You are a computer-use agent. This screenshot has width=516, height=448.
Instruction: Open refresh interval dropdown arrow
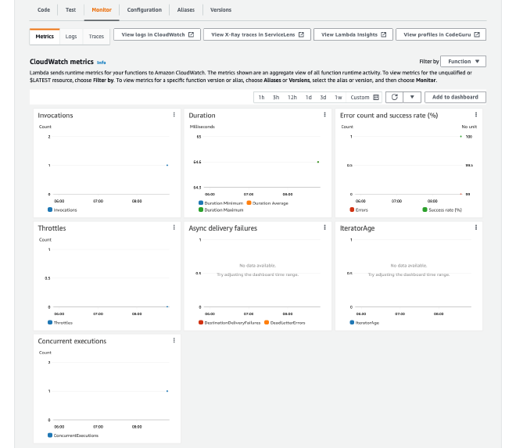coord(412,97)
